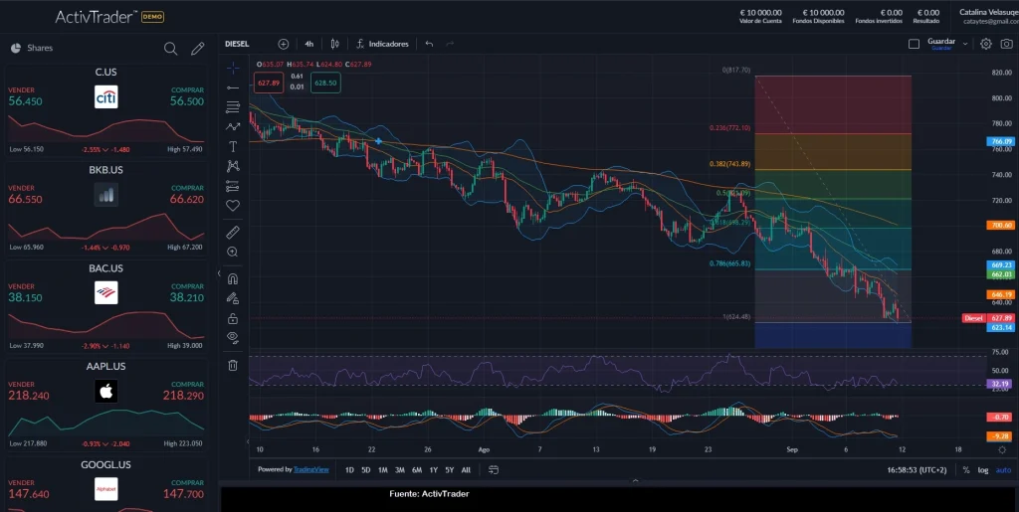This screenshot has height=512, width=1019.
Task: Toggle hide all drawings eye icon
Action: tap(233, 337)
